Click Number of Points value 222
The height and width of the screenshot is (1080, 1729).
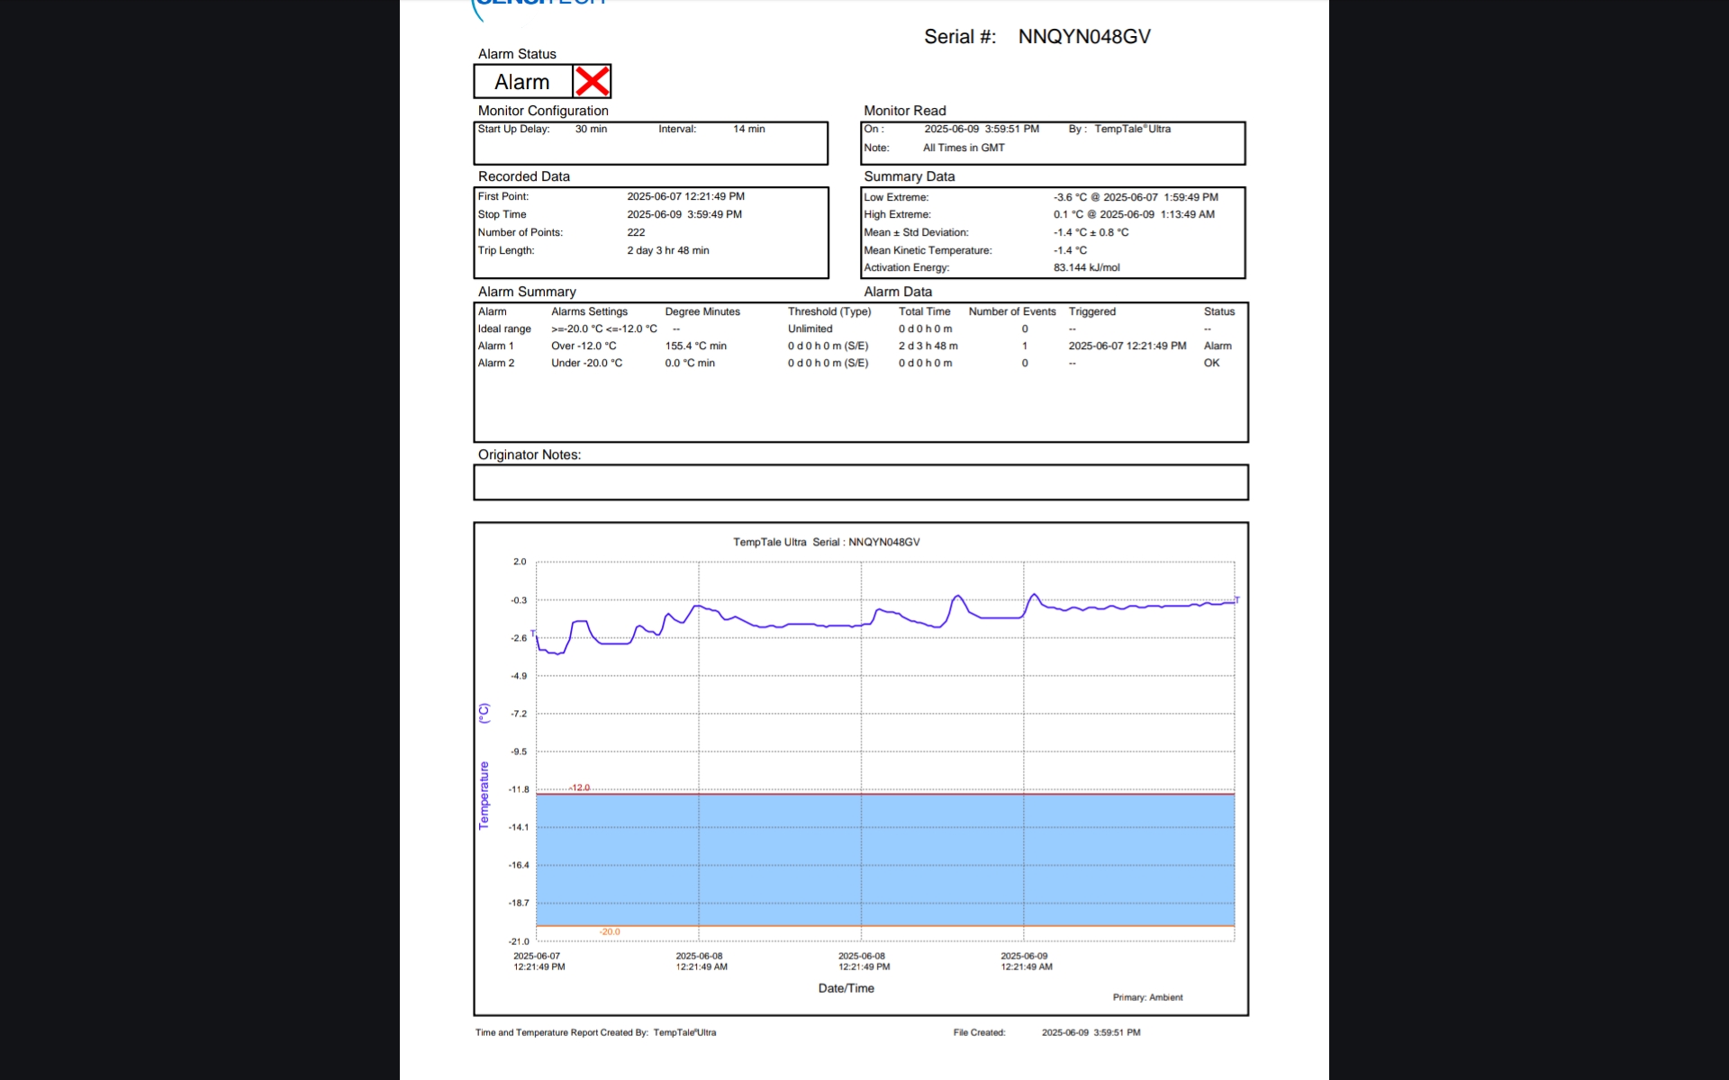[636, 232]
